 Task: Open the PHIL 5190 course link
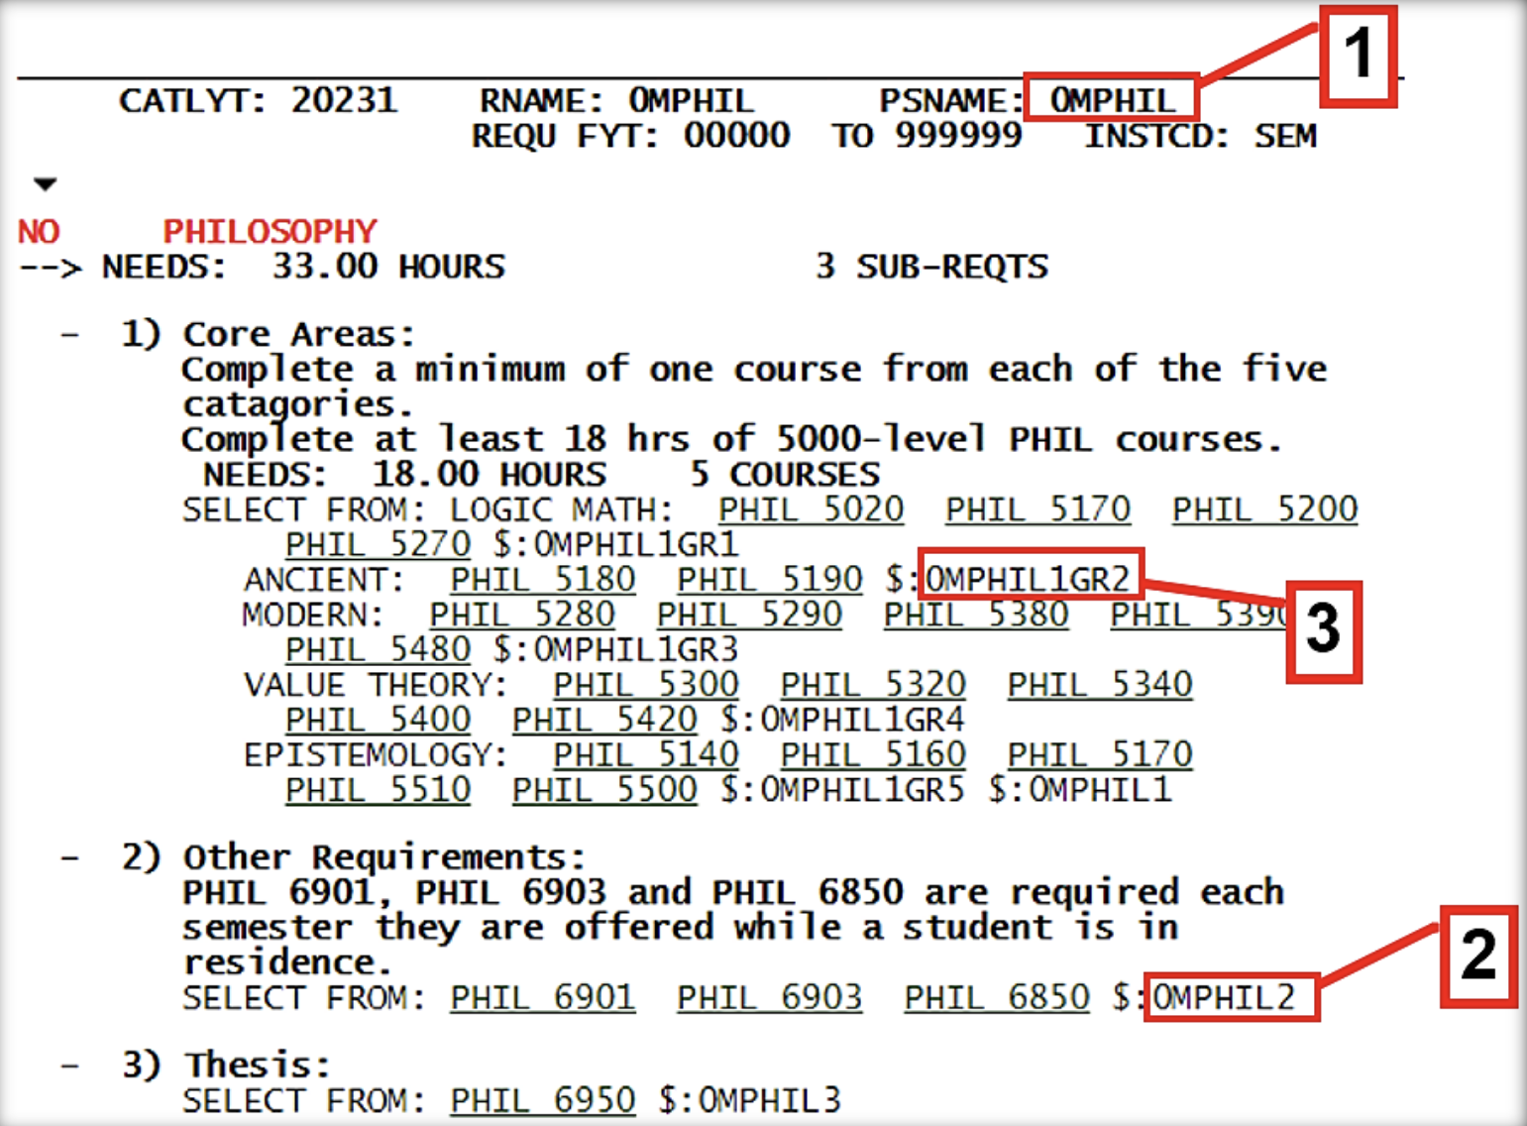click(x=769, y=579)
